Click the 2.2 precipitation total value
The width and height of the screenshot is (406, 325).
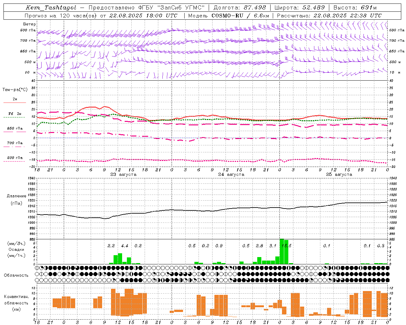click(111, 246)
